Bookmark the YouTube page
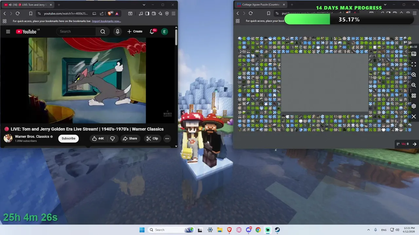This screenshot has width=419, height=235. pos(31,13)
